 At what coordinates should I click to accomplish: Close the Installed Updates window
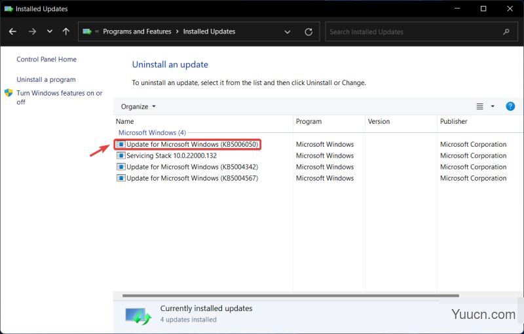point(510,9)
